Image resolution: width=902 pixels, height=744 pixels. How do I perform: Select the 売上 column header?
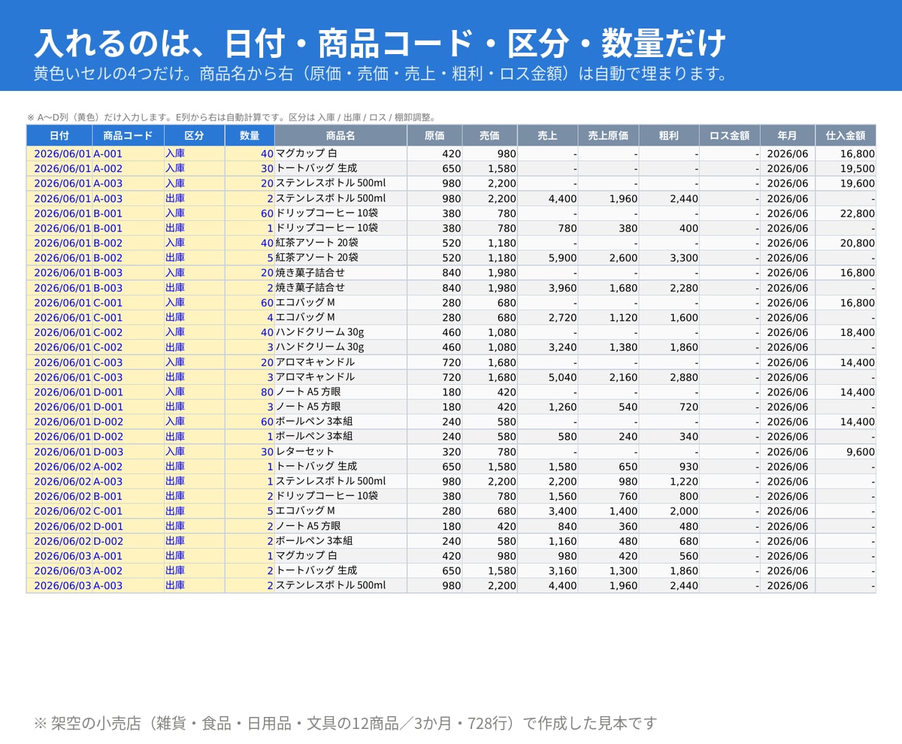(547, 135)
